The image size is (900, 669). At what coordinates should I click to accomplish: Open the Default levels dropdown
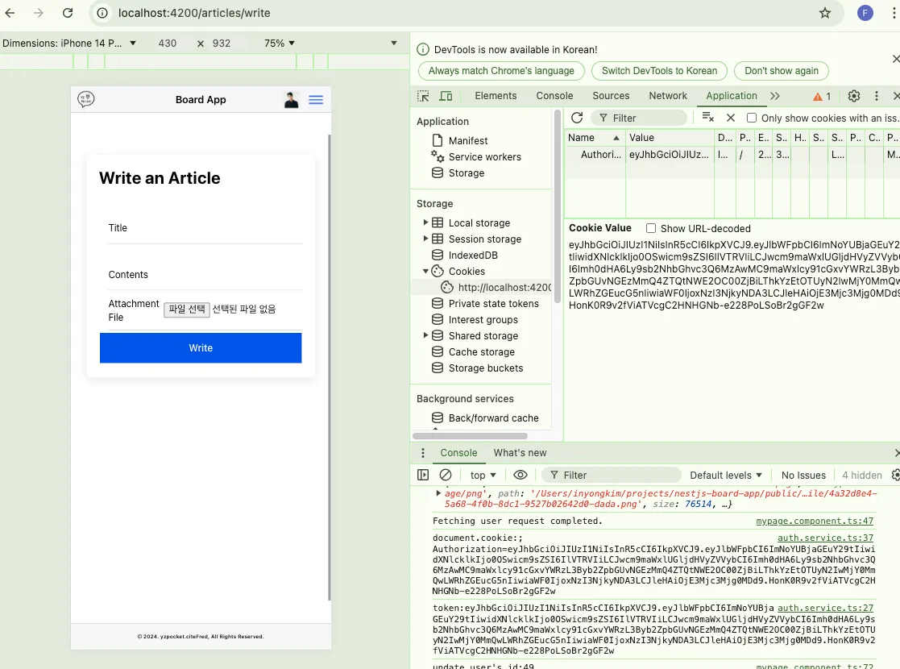pos(725,475)
